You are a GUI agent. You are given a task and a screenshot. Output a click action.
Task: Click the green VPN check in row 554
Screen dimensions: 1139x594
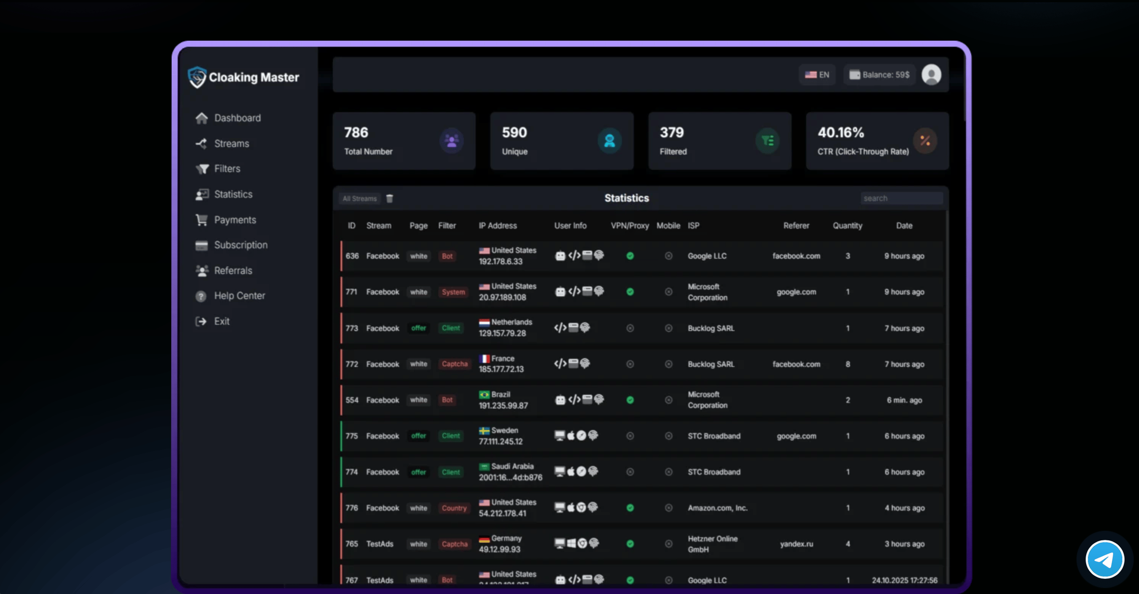(x=630, y=400)
